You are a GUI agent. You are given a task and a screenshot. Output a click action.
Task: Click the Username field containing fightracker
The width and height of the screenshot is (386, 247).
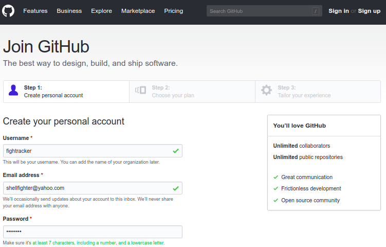(93, 151)
